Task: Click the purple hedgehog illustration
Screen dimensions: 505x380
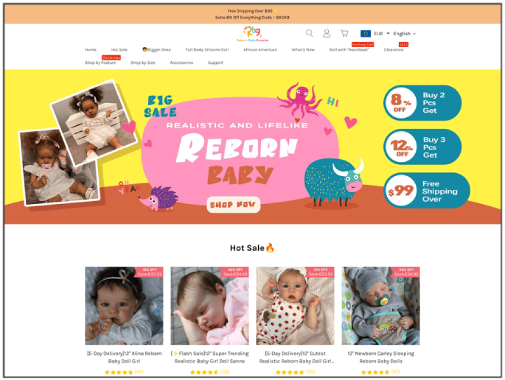Action: [x=159, y=198]
